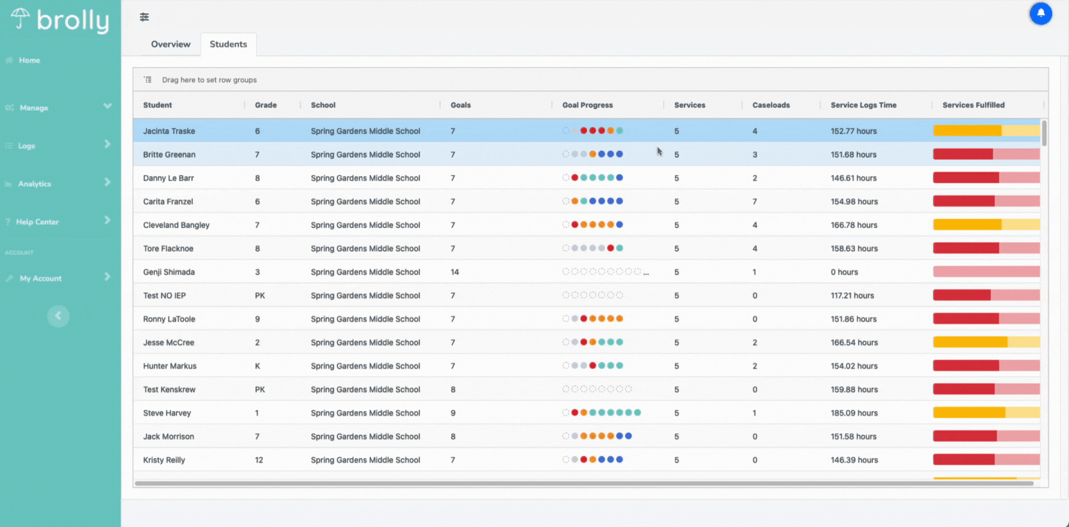The height and width of the screenshot is (527, 1069).
Task: Select the Students tab
Action: (228, 44)
